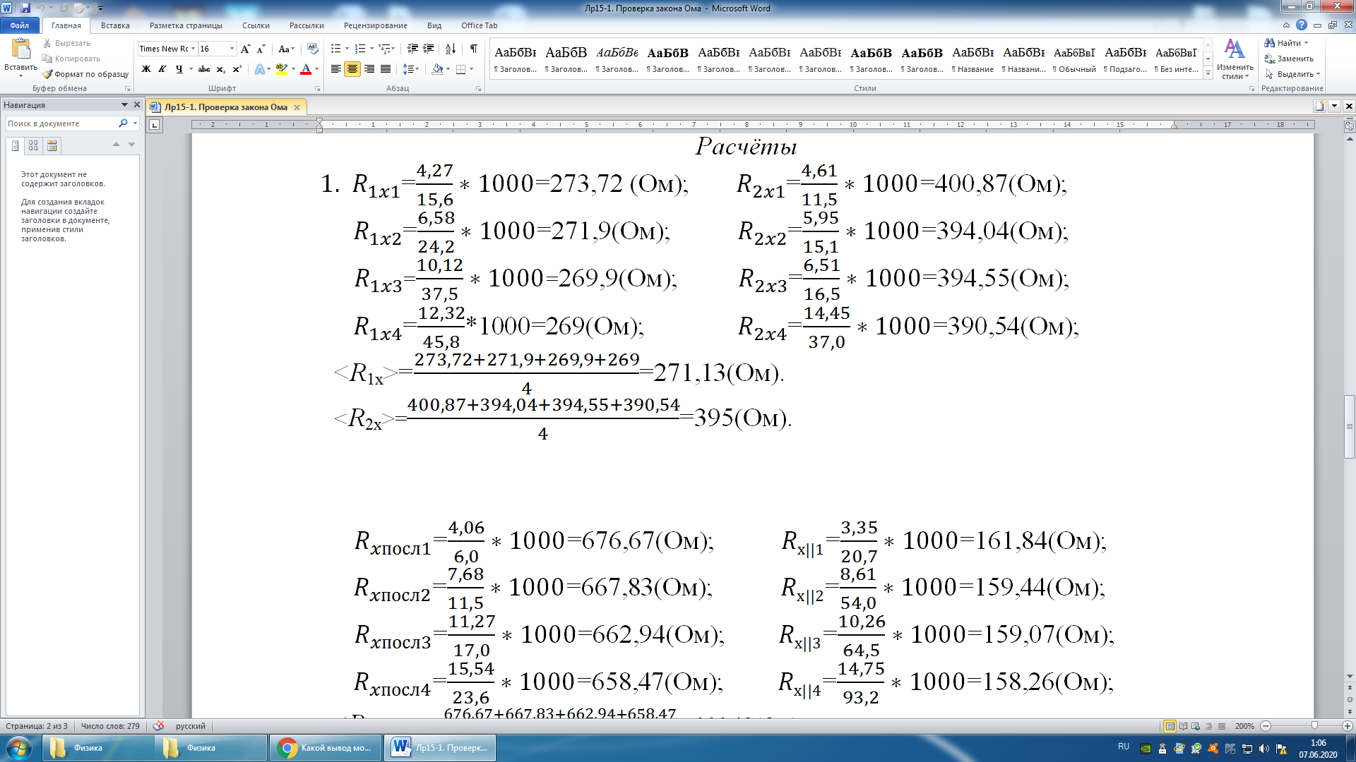Increase paragraph indent
The image size is (1356, 762).
tap(428, 49)
